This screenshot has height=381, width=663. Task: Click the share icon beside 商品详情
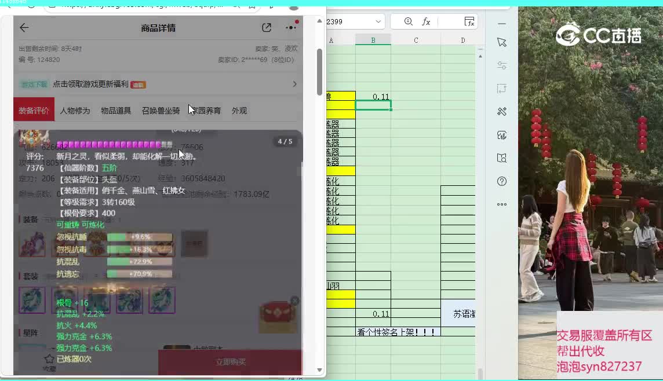point(267,28)
